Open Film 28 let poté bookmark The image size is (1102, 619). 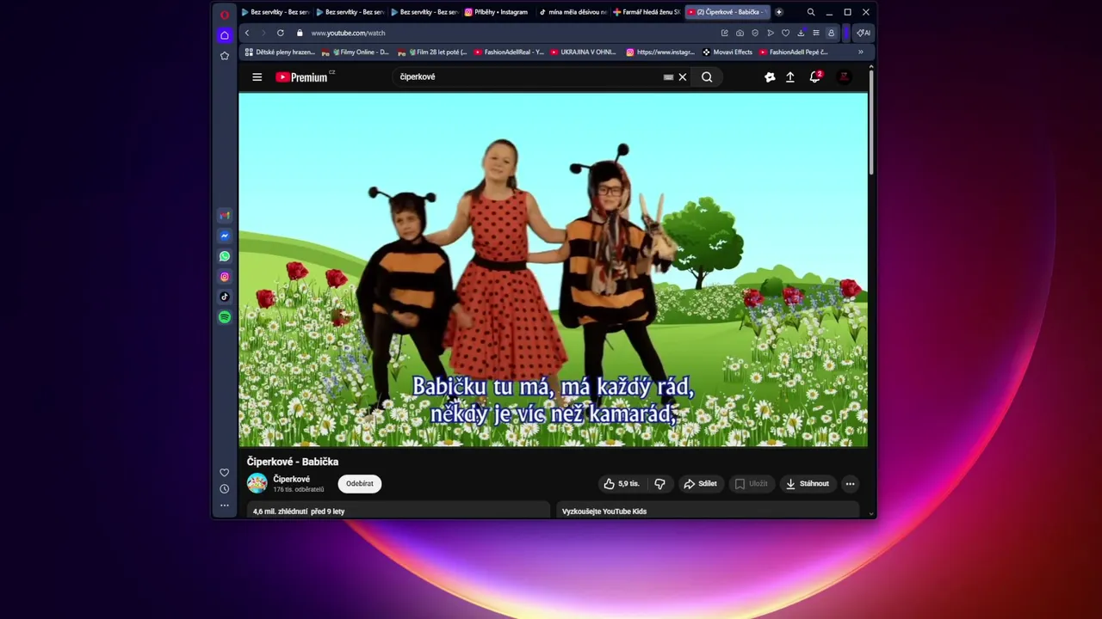[432, 52]
